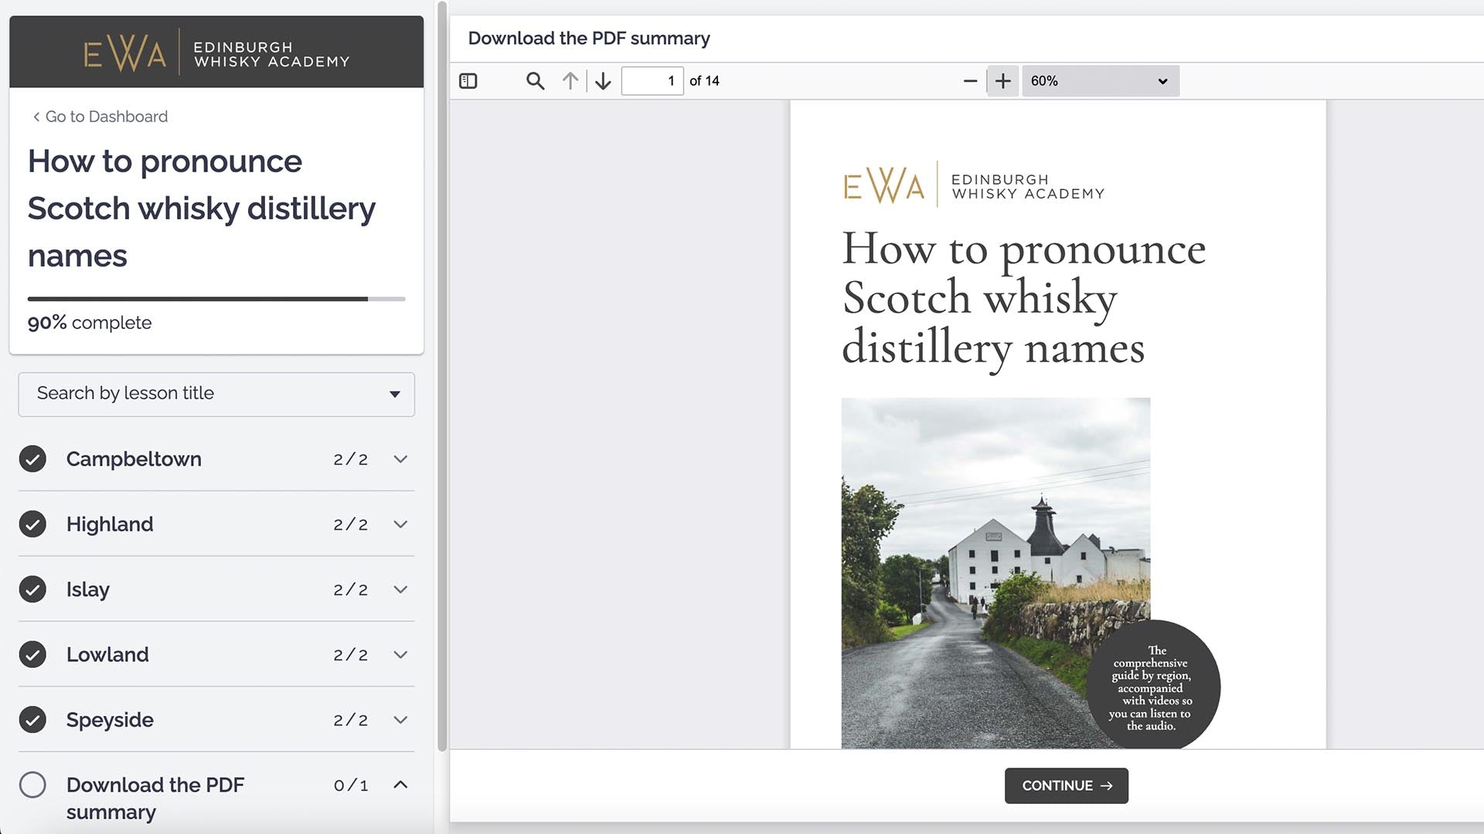Zoom out with the minus icon
Image resolution: width=1484 pixels, height=834 pixels.
970,81
